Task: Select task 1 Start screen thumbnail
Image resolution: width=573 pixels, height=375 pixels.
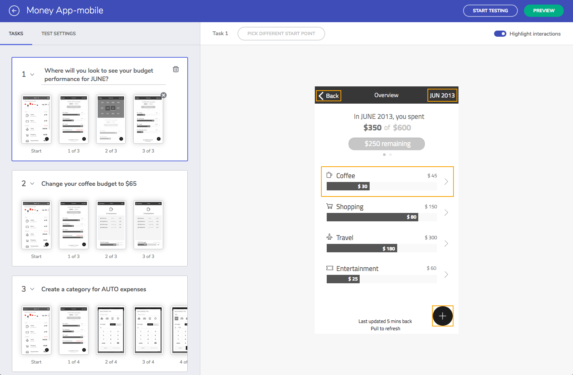Action: click(36, 119)
